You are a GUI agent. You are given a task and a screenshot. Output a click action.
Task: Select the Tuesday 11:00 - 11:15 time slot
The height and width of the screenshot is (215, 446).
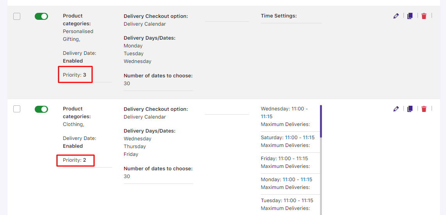(x=287, y=201)
